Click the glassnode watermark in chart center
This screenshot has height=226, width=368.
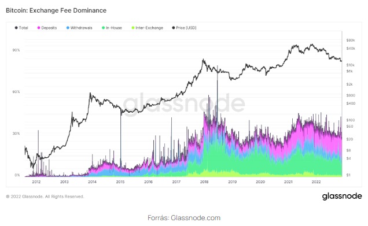pyautogui.click(x=184, y=103)
